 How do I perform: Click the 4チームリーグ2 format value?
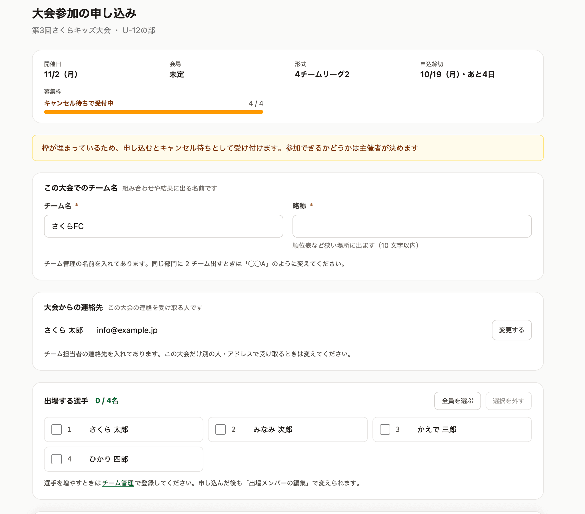pos(322,75)
